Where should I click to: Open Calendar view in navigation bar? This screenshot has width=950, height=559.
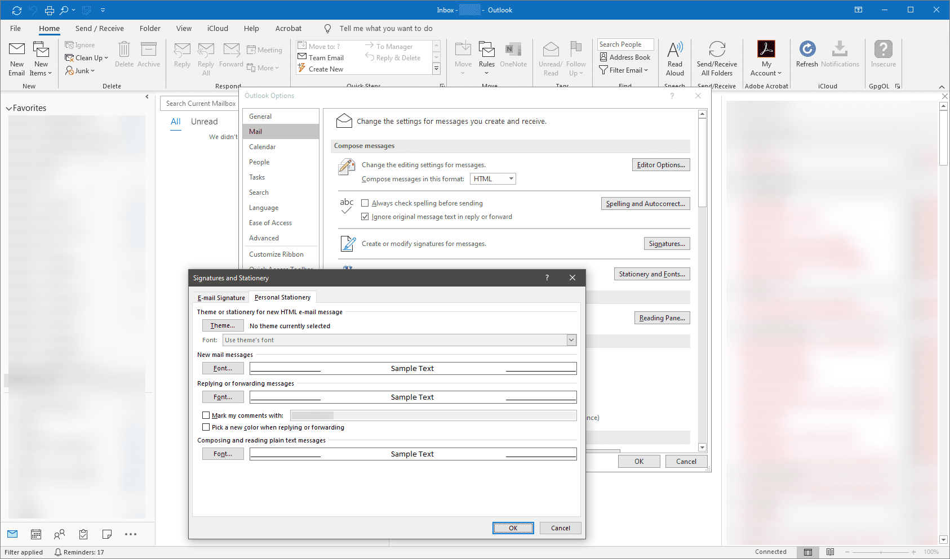tap(36, 534)
